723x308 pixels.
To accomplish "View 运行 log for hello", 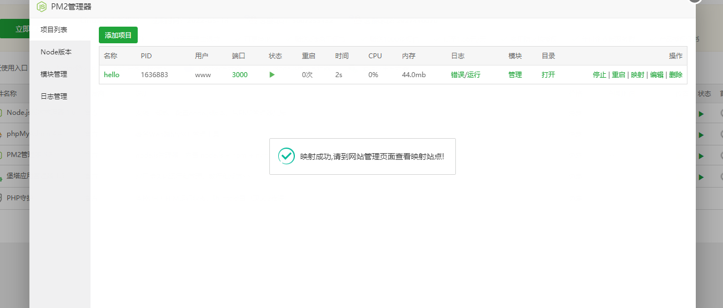I will pyautogui.click(x=474, y=74).
